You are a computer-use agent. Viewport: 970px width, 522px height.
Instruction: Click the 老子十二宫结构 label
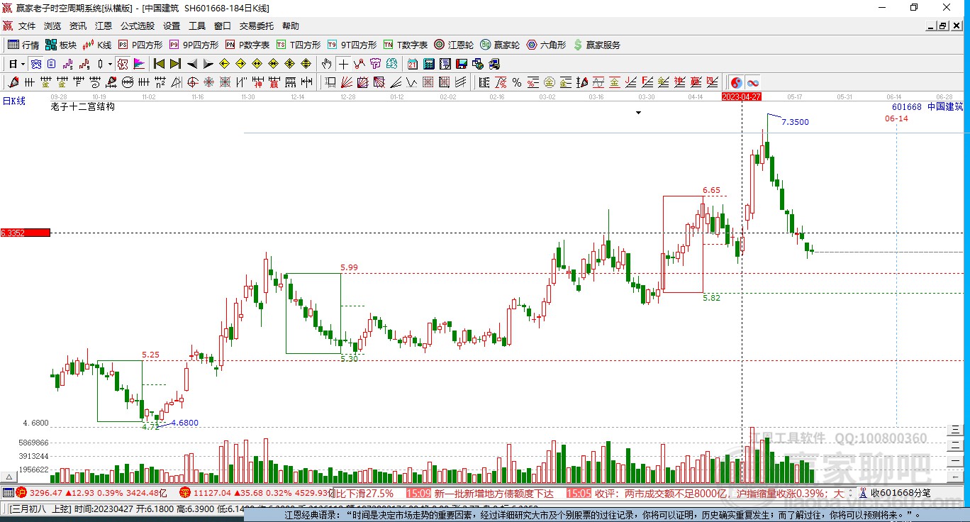[x=83, y=107]
